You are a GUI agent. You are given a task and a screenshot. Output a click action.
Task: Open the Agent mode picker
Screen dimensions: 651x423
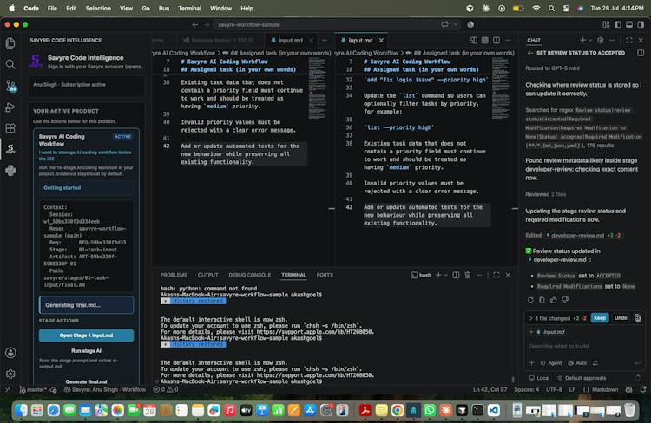pyautogui.click(x=551, y=363)
